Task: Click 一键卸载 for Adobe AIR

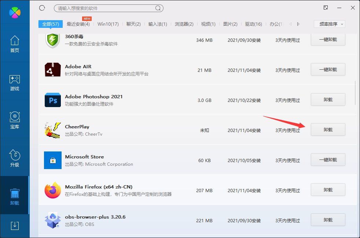Action: point(328,69)
